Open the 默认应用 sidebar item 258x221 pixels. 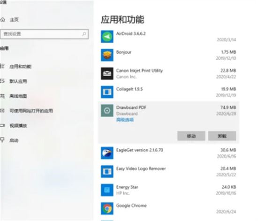click(x=18, y=81)
